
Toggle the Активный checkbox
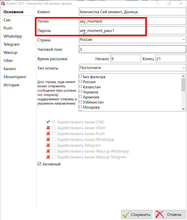pos(39,164)
